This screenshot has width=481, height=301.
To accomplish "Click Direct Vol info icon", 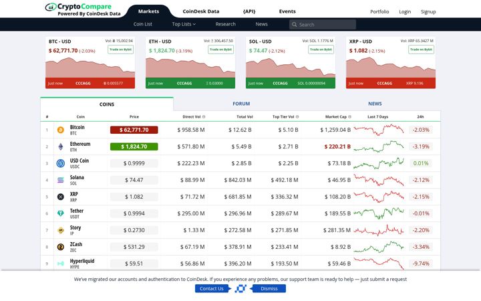I will click(x=204, y=116).
